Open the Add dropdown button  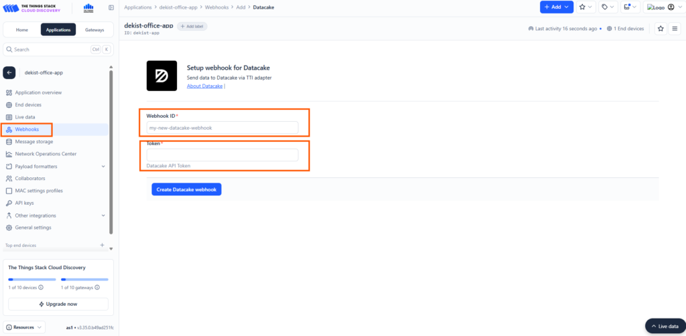point(557,7)
